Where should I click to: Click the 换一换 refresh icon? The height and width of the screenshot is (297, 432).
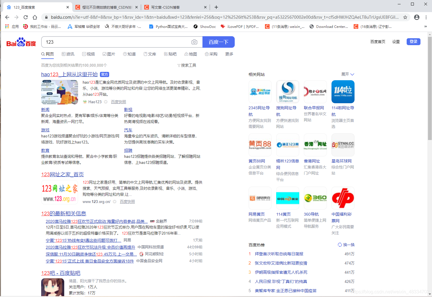click(x=340, y=245)
